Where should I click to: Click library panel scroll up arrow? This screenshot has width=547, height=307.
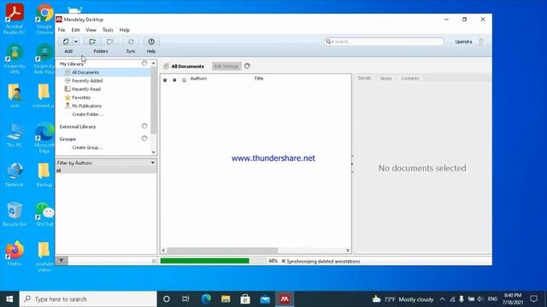[154, 63]
